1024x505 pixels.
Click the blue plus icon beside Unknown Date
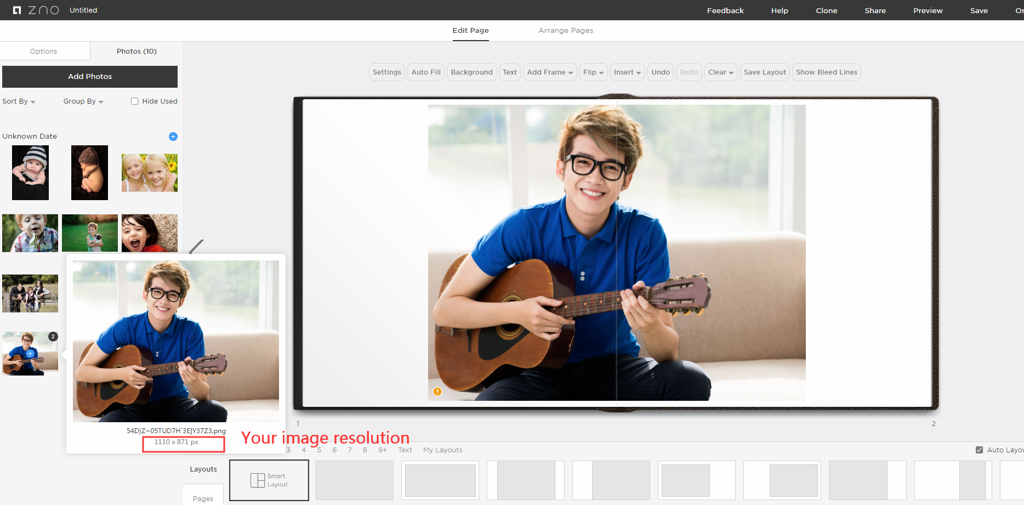coord(173,137)
